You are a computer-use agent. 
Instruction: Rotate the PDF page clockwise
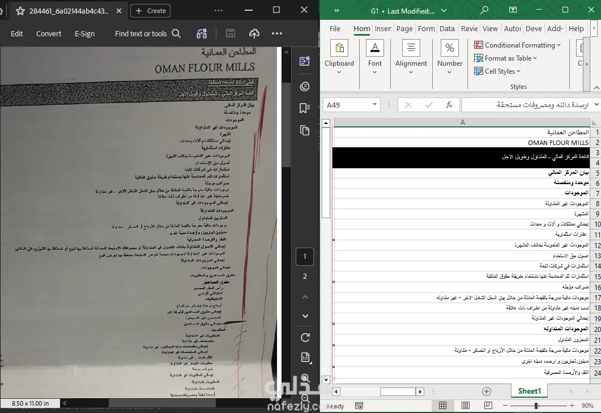point(305,338)
